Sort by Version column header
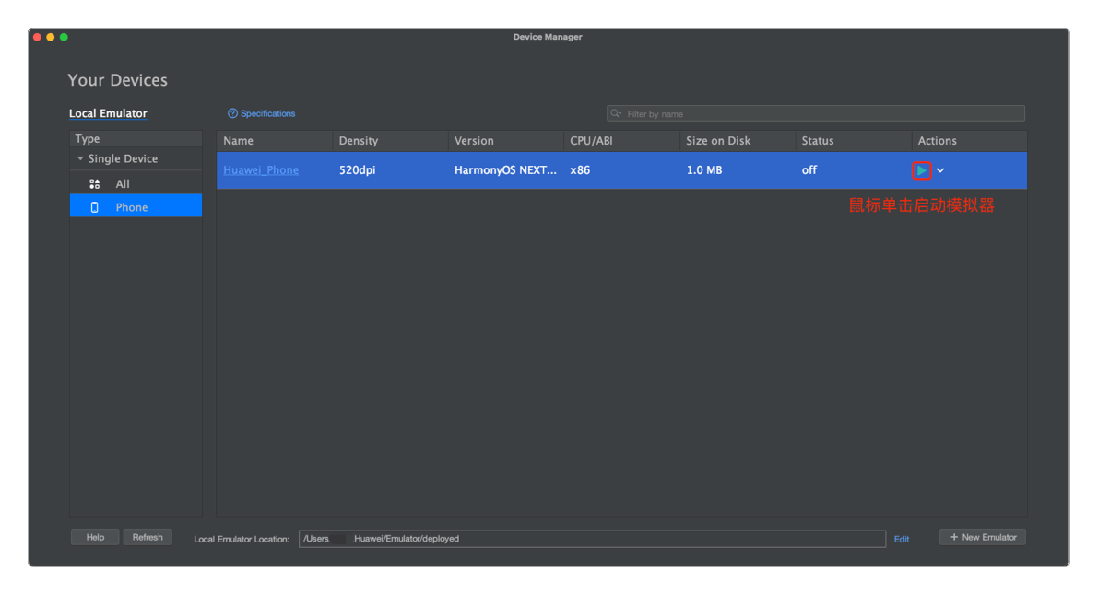Screen dimensions: 1098x595 [x=505, y=141]
